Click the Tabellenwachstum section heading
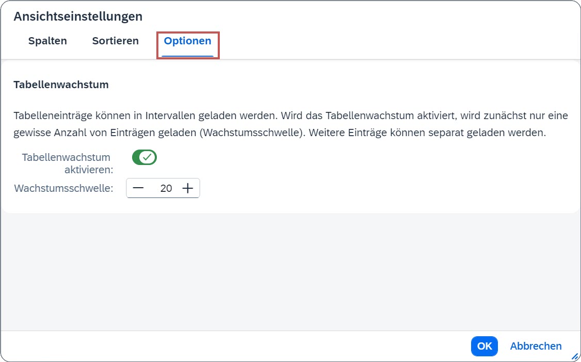Screen dimensions: 581x362 pyautogui.click(x=60, y=84)
